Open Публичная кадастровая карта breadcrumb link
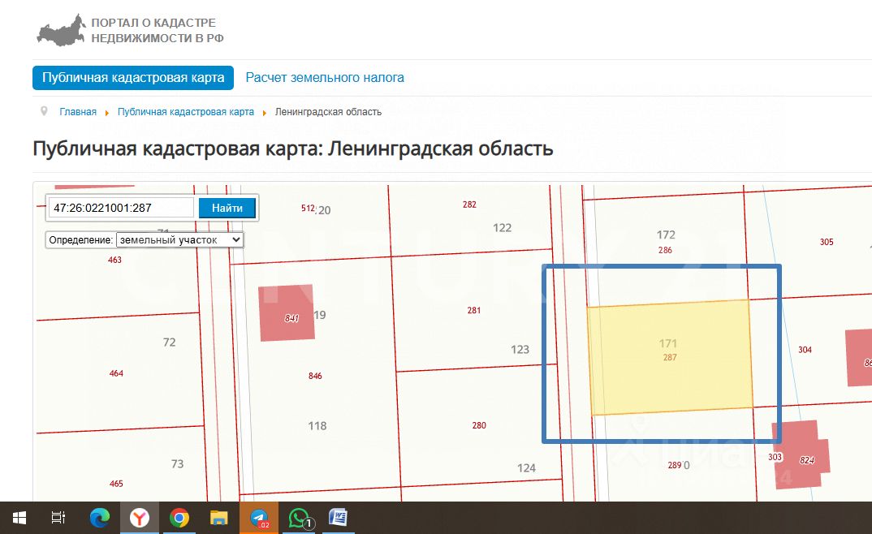This screenshot has width=872, height=534. pyautogui.click(x=186, y=112)
